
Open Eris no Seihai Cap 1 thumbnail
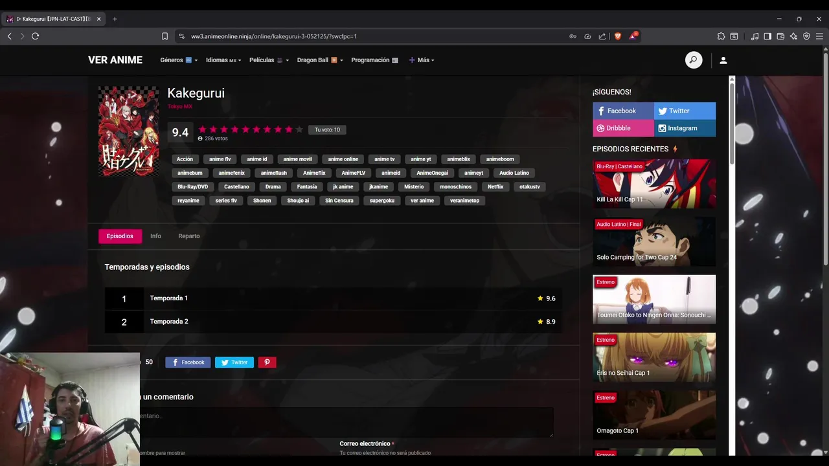[x=654, y=357]
